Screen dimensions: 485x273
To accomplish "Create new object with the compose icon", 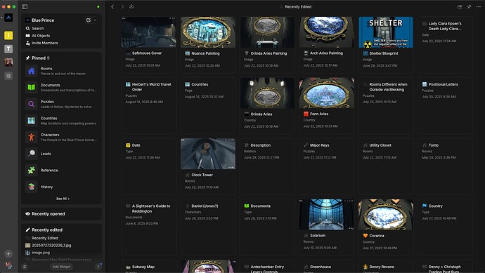I will pyautogui.click(x=89, y=20).
